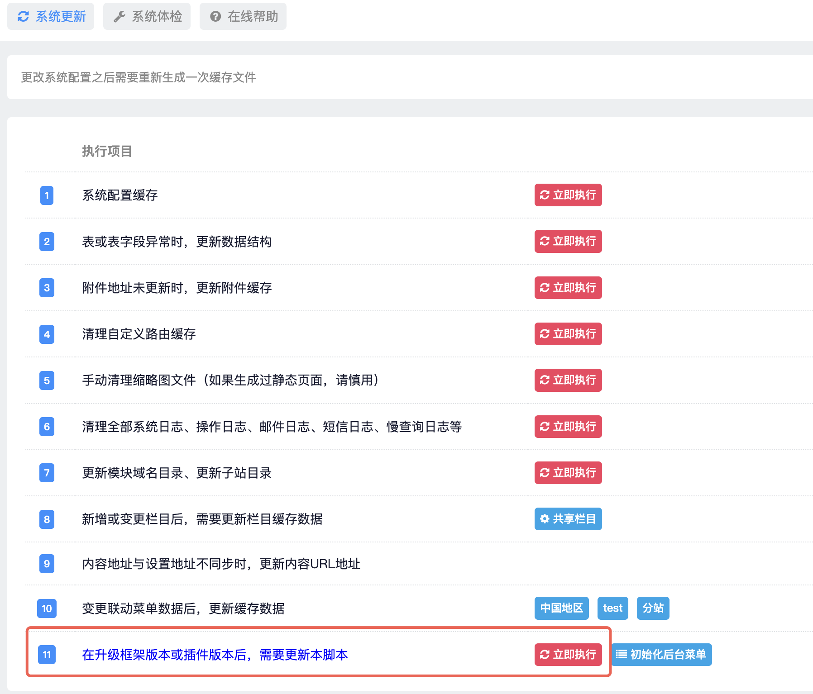
Task: Click number badge 8
Action: tap(47, 519)
